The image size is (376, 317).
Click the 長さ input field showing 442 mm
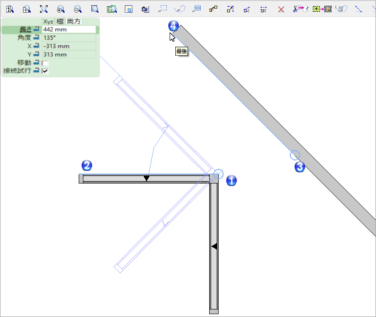pyautogui.click(x=69, y=30)
